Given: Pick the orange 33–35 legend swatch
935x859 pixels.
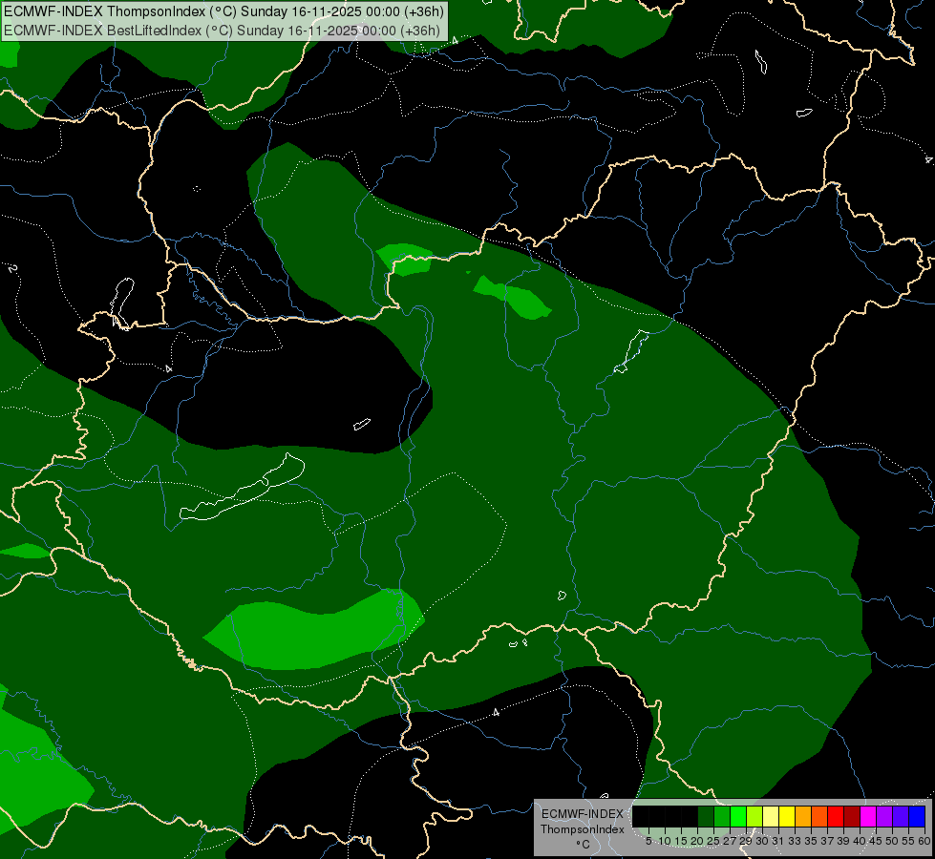Looking at the screenshot, I should coord(802,817).
